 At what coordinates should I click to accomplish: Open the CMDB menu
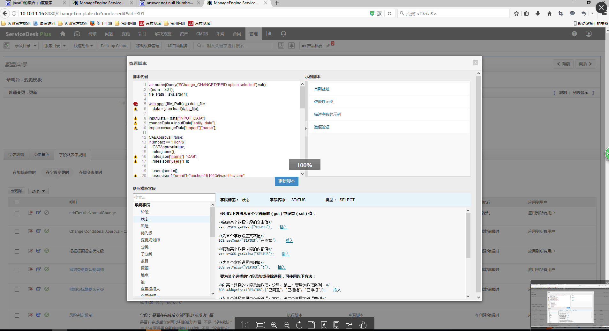202,34
